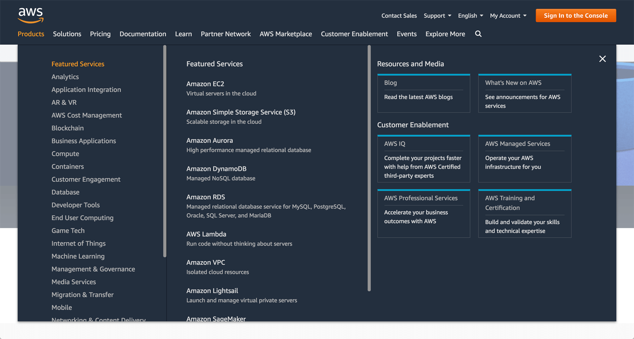Click the AWS logo

point(30,16)
